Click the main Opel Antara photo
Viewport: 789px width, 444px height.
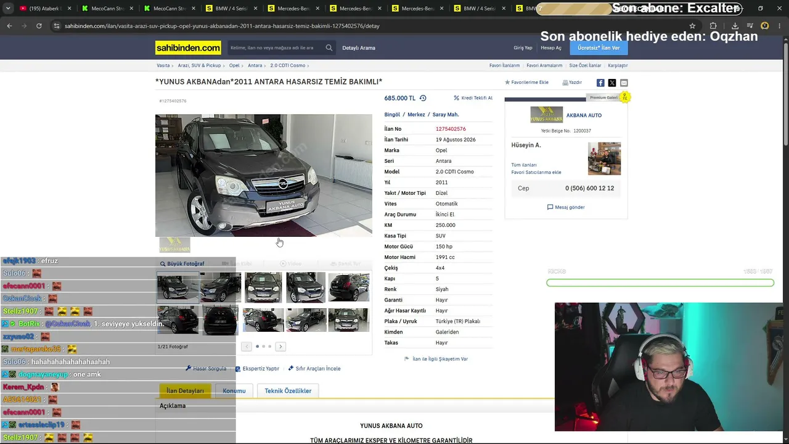(264, 175)
